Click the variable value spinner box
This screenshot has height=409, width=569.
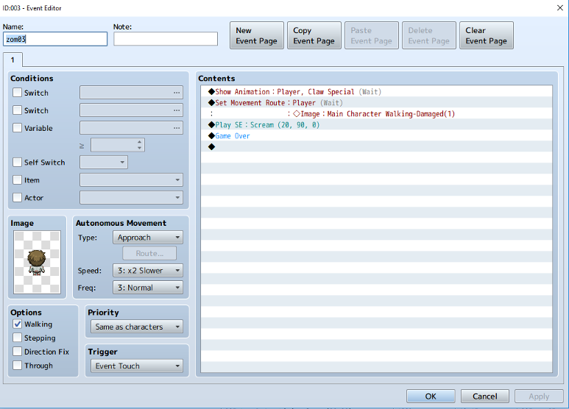click(118, 145)
